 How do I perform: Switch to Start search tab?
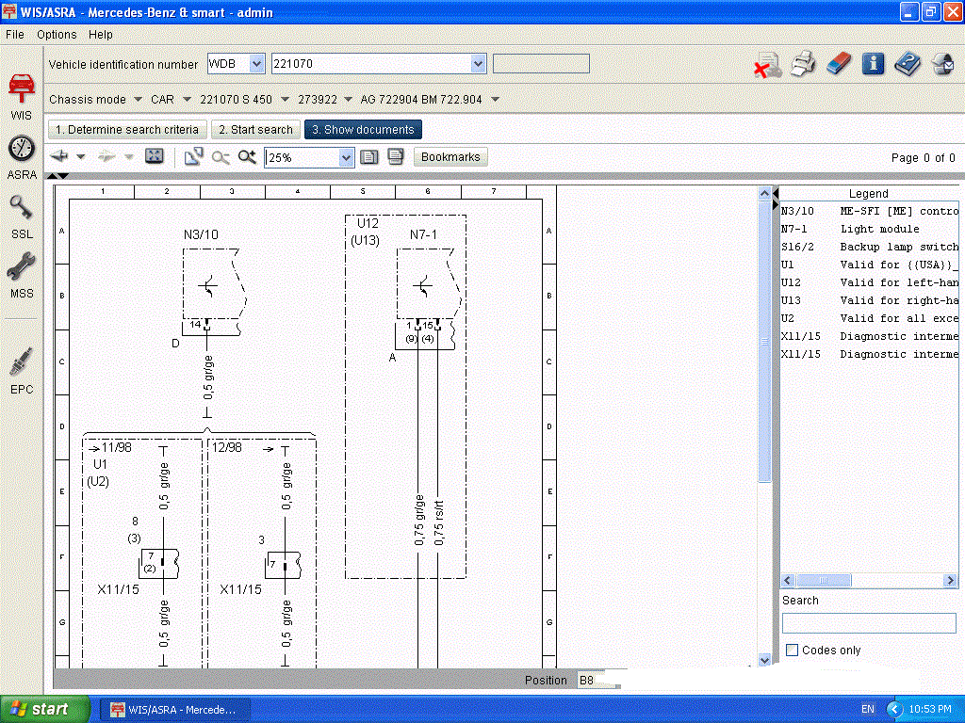click(256, 130)
